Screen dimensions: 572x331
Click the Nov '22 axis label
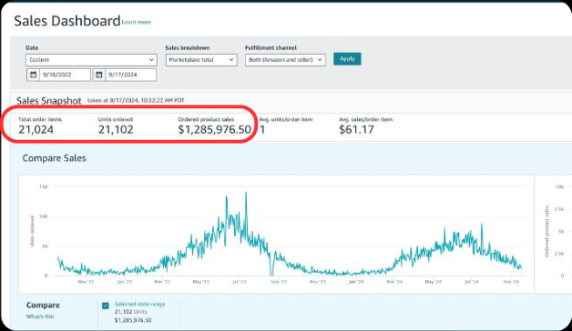point(86,282)
